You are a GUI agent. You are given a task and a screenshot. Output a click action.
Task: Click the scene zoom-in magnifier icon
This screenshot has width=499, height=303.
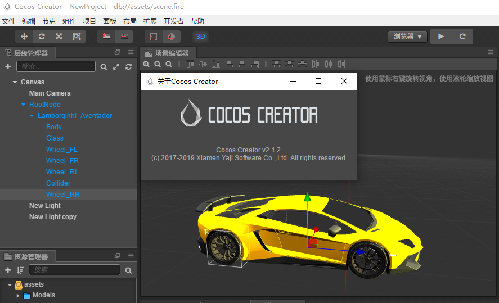coord(146,65)
